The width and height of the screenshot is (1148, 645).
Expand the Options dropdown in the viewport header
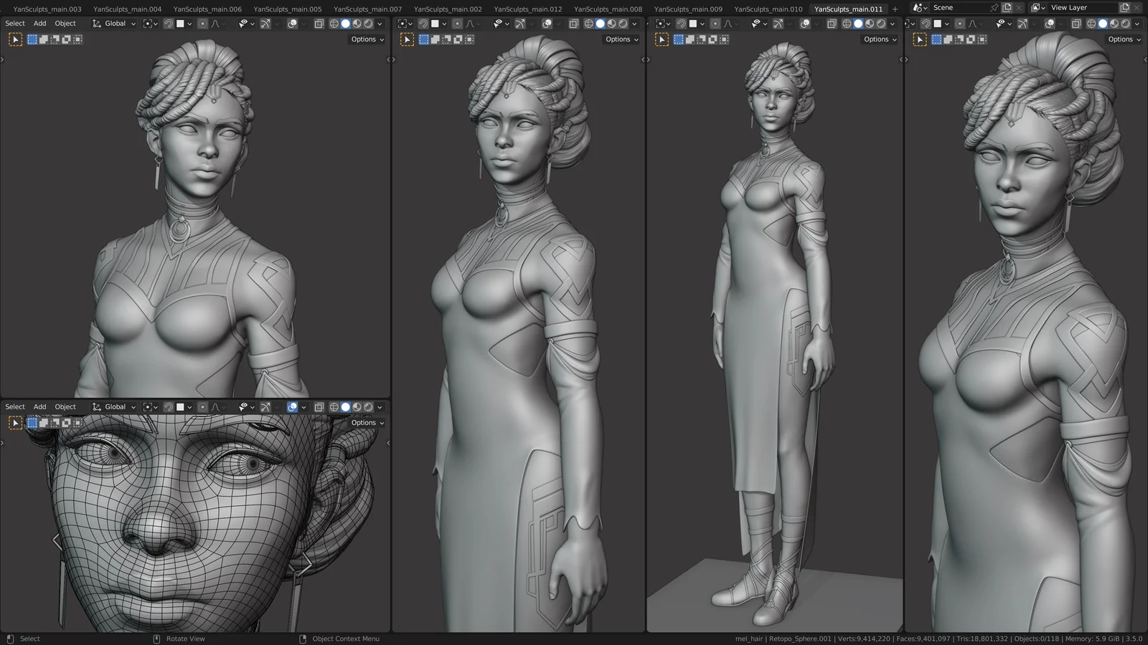[366, 39]
